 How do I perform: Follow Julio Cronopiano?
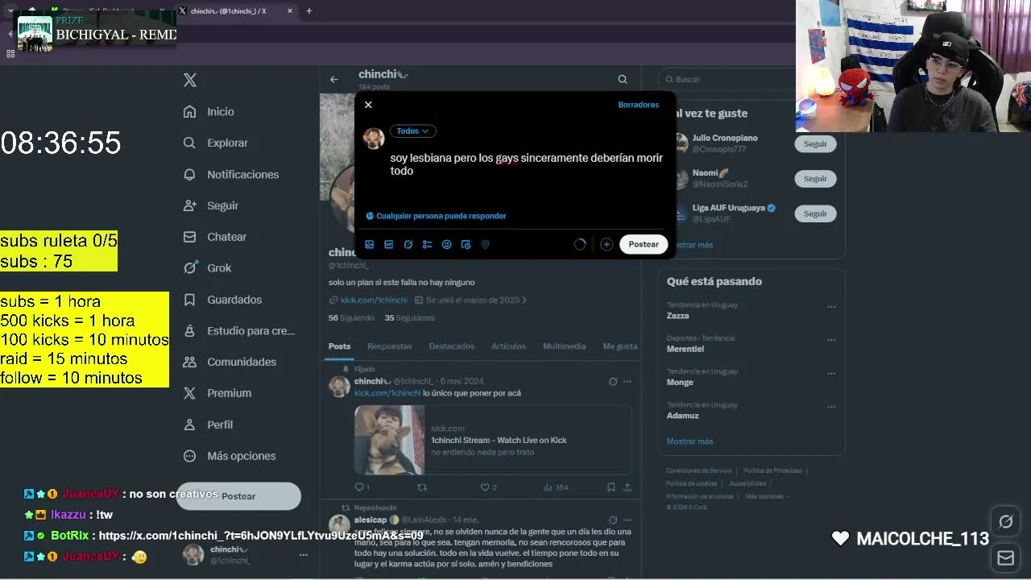[x=815, y=143]
